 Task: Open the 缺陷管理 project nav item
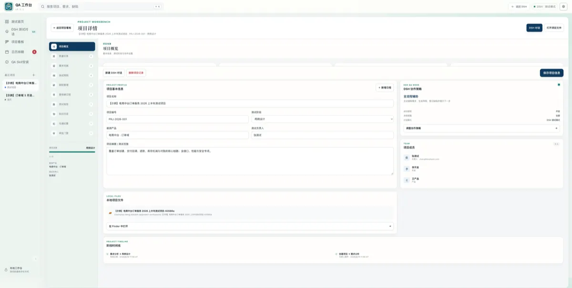pos(72,85)
